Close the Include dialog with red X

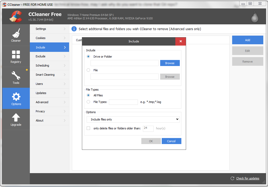point(181,41)
